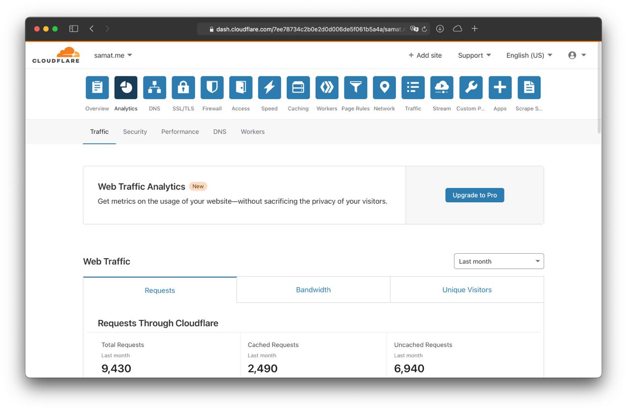This screenshot has width=627, height=411.
Task: Reload the page with the refresh icon
Action: pyautogui.click(x=424, y=29)
